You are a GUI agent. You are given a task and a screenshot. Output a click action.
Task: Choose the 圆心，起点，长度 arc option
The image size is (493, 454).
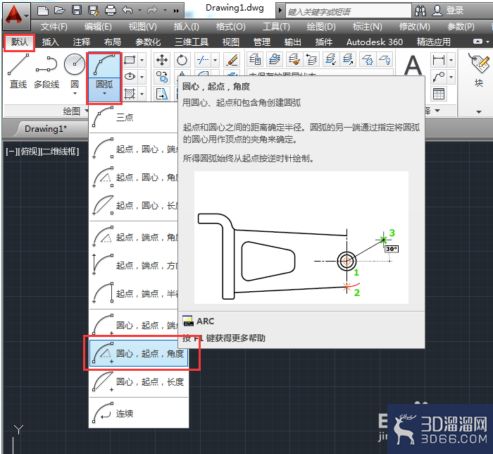click(x=139, y=381)
